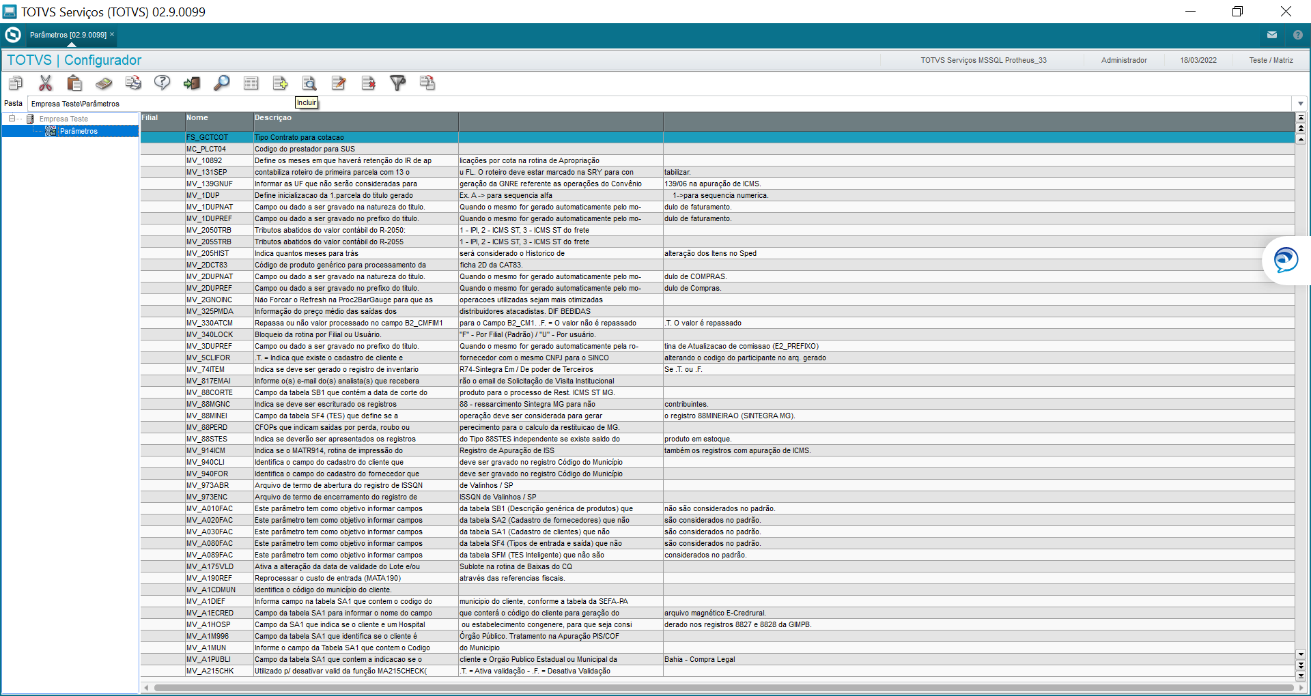
Task: Select the MV_A215CHK parameter row
Action: point(718,671)
